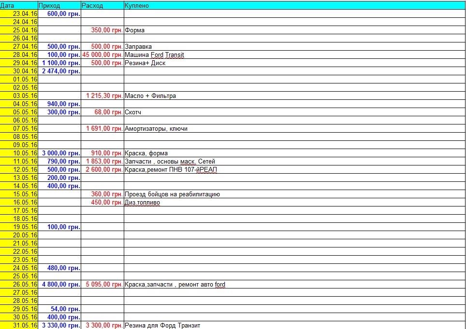Click the 'Расход' column header cell
Image resolution: width=466 pixels, height=329 pixels.
tap(102, 5)
